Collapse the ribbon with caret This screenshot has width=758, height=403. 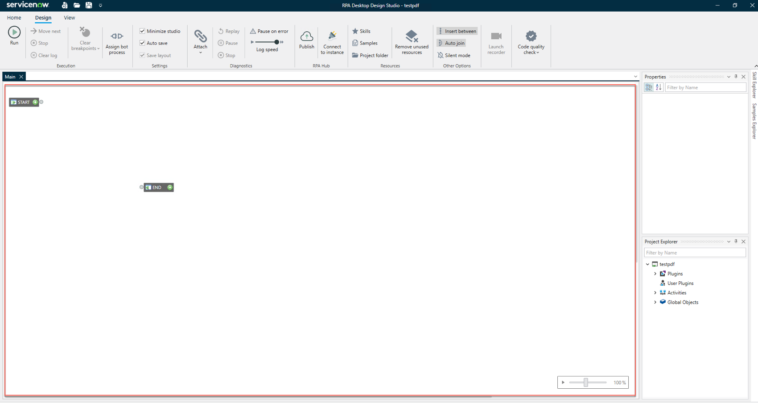tap(755, 66)
